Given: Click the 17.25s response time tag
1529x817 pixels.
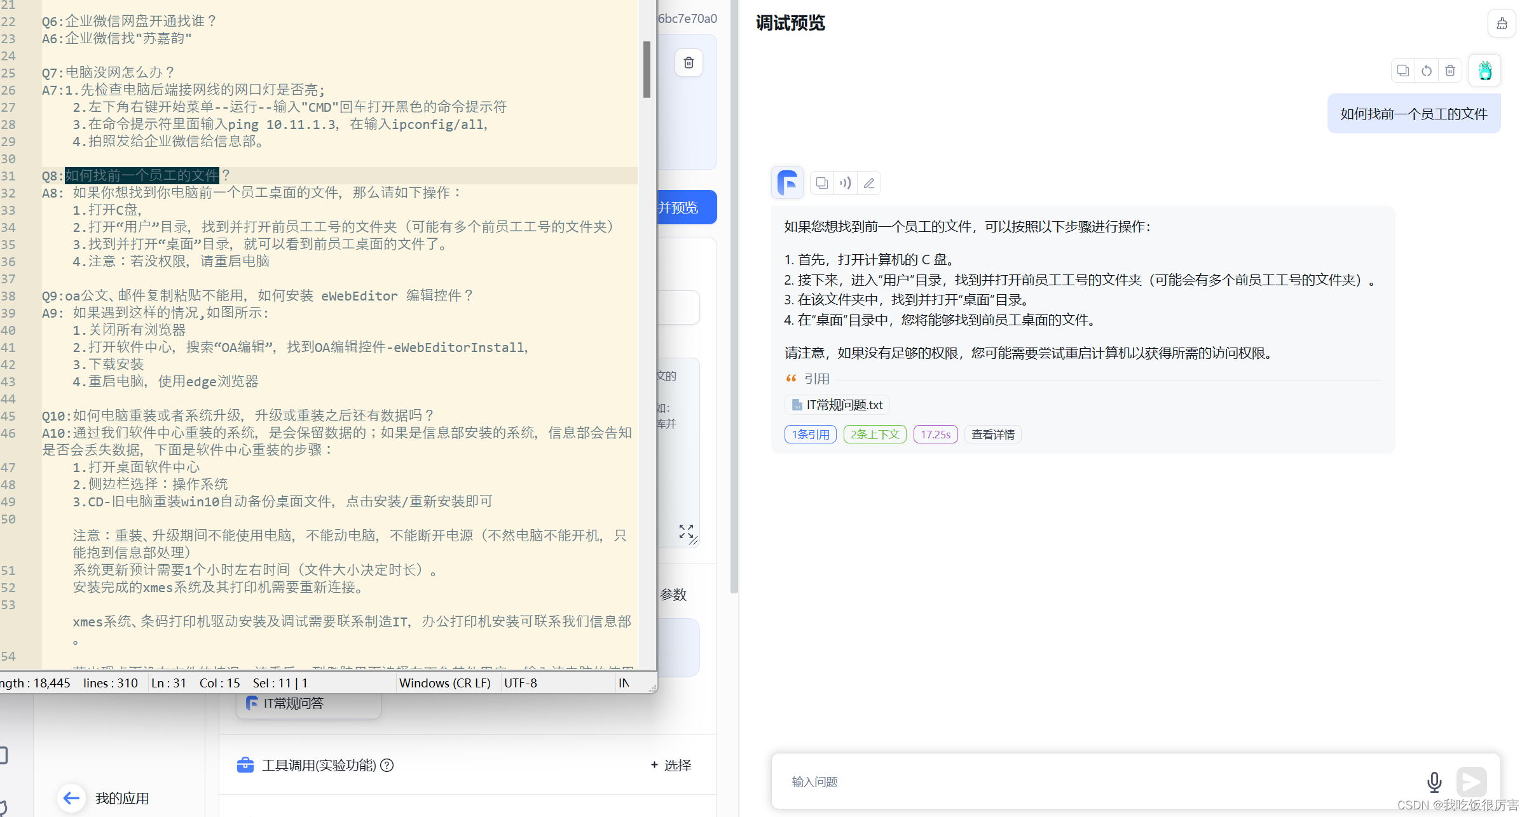Looking at the screenshot, I should 935,435.
